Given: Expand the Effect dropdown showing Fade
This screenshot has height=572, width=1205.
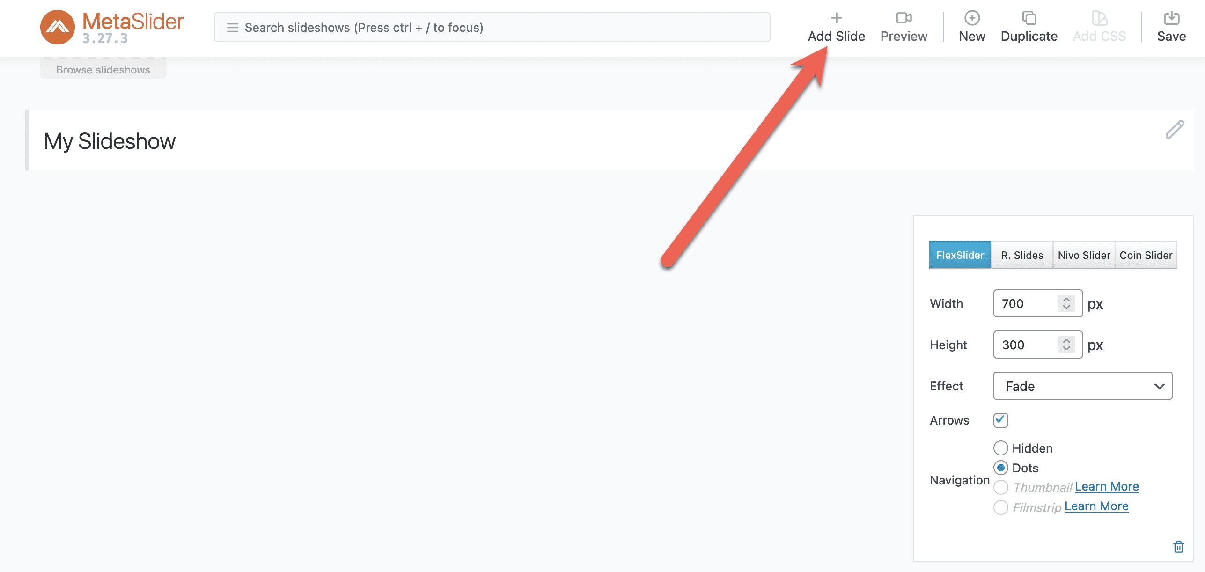Looking at the screenshot, I should click(x=1082, y=386).
